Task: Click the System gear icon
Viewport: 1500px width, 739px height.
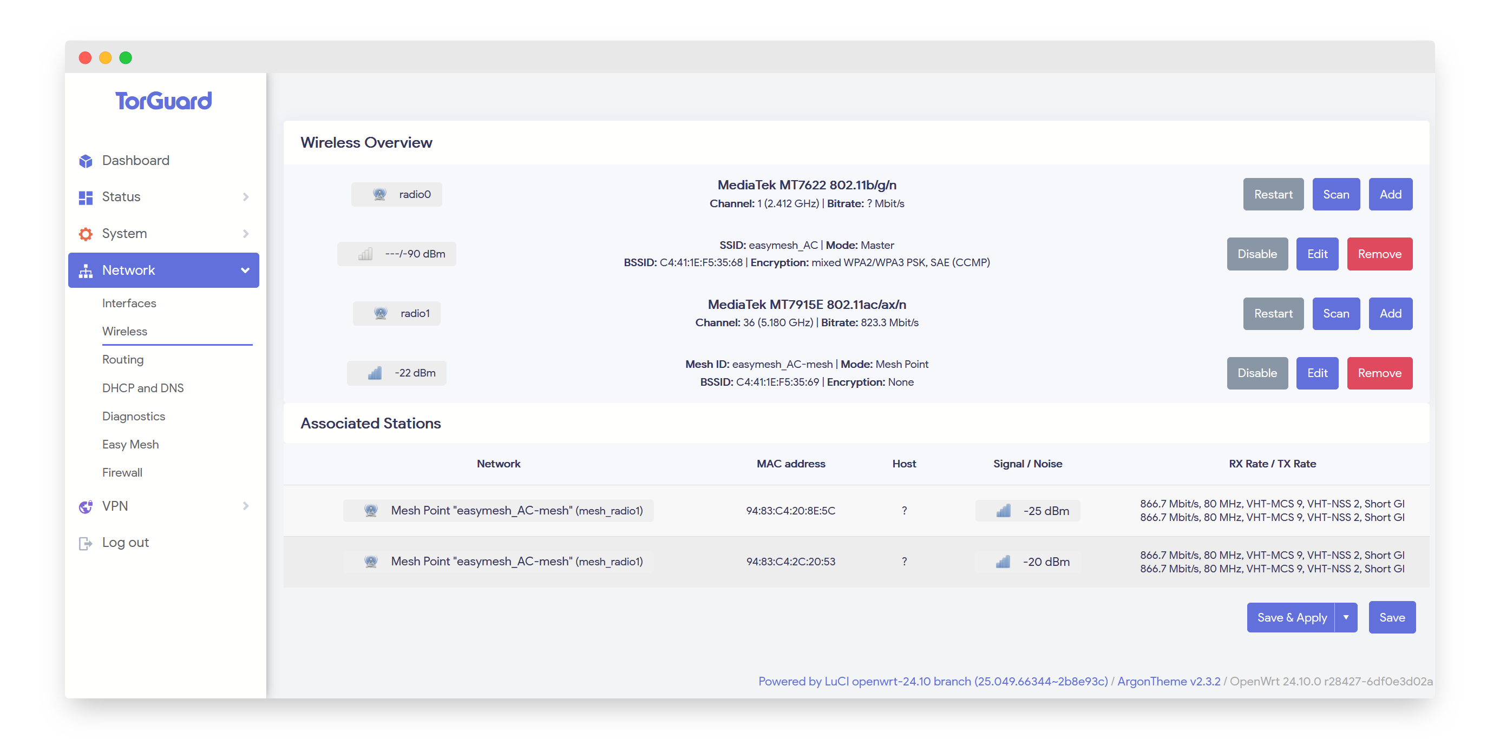Action: pos(86,234)
